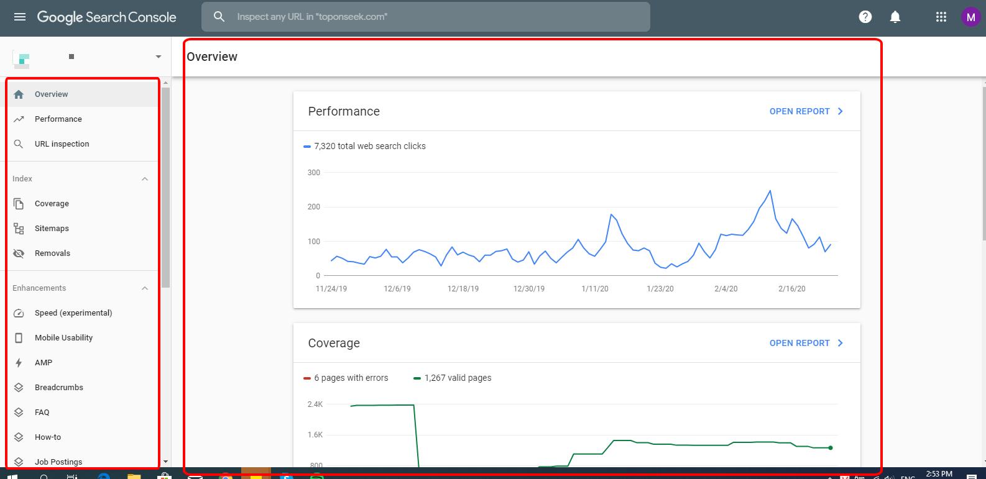
Task: Select Breadcrumbs in Enhancements list
Action: pyautogui.click(x=58, y=388)
